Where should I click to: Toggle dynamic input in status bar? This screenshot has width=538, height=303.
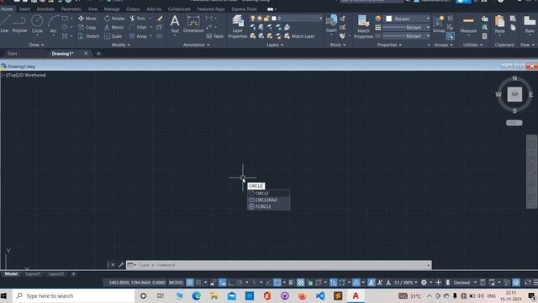[x=223, y=283]
